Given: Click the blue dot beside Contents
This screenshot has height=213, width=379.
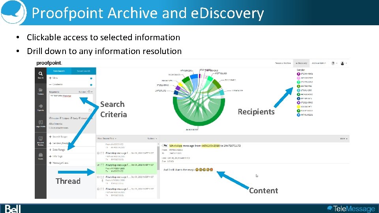Looking at the screenshot, I should coord(91,85).
